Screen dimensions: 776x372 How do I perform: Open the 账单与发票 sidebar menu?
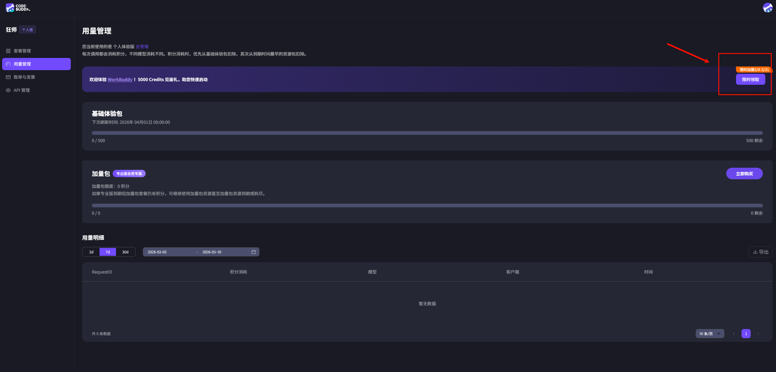24,77
